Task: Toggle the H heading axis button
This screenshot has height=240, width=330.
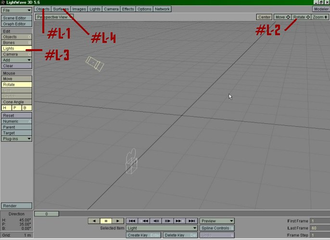Action: [x=6, y=108]
